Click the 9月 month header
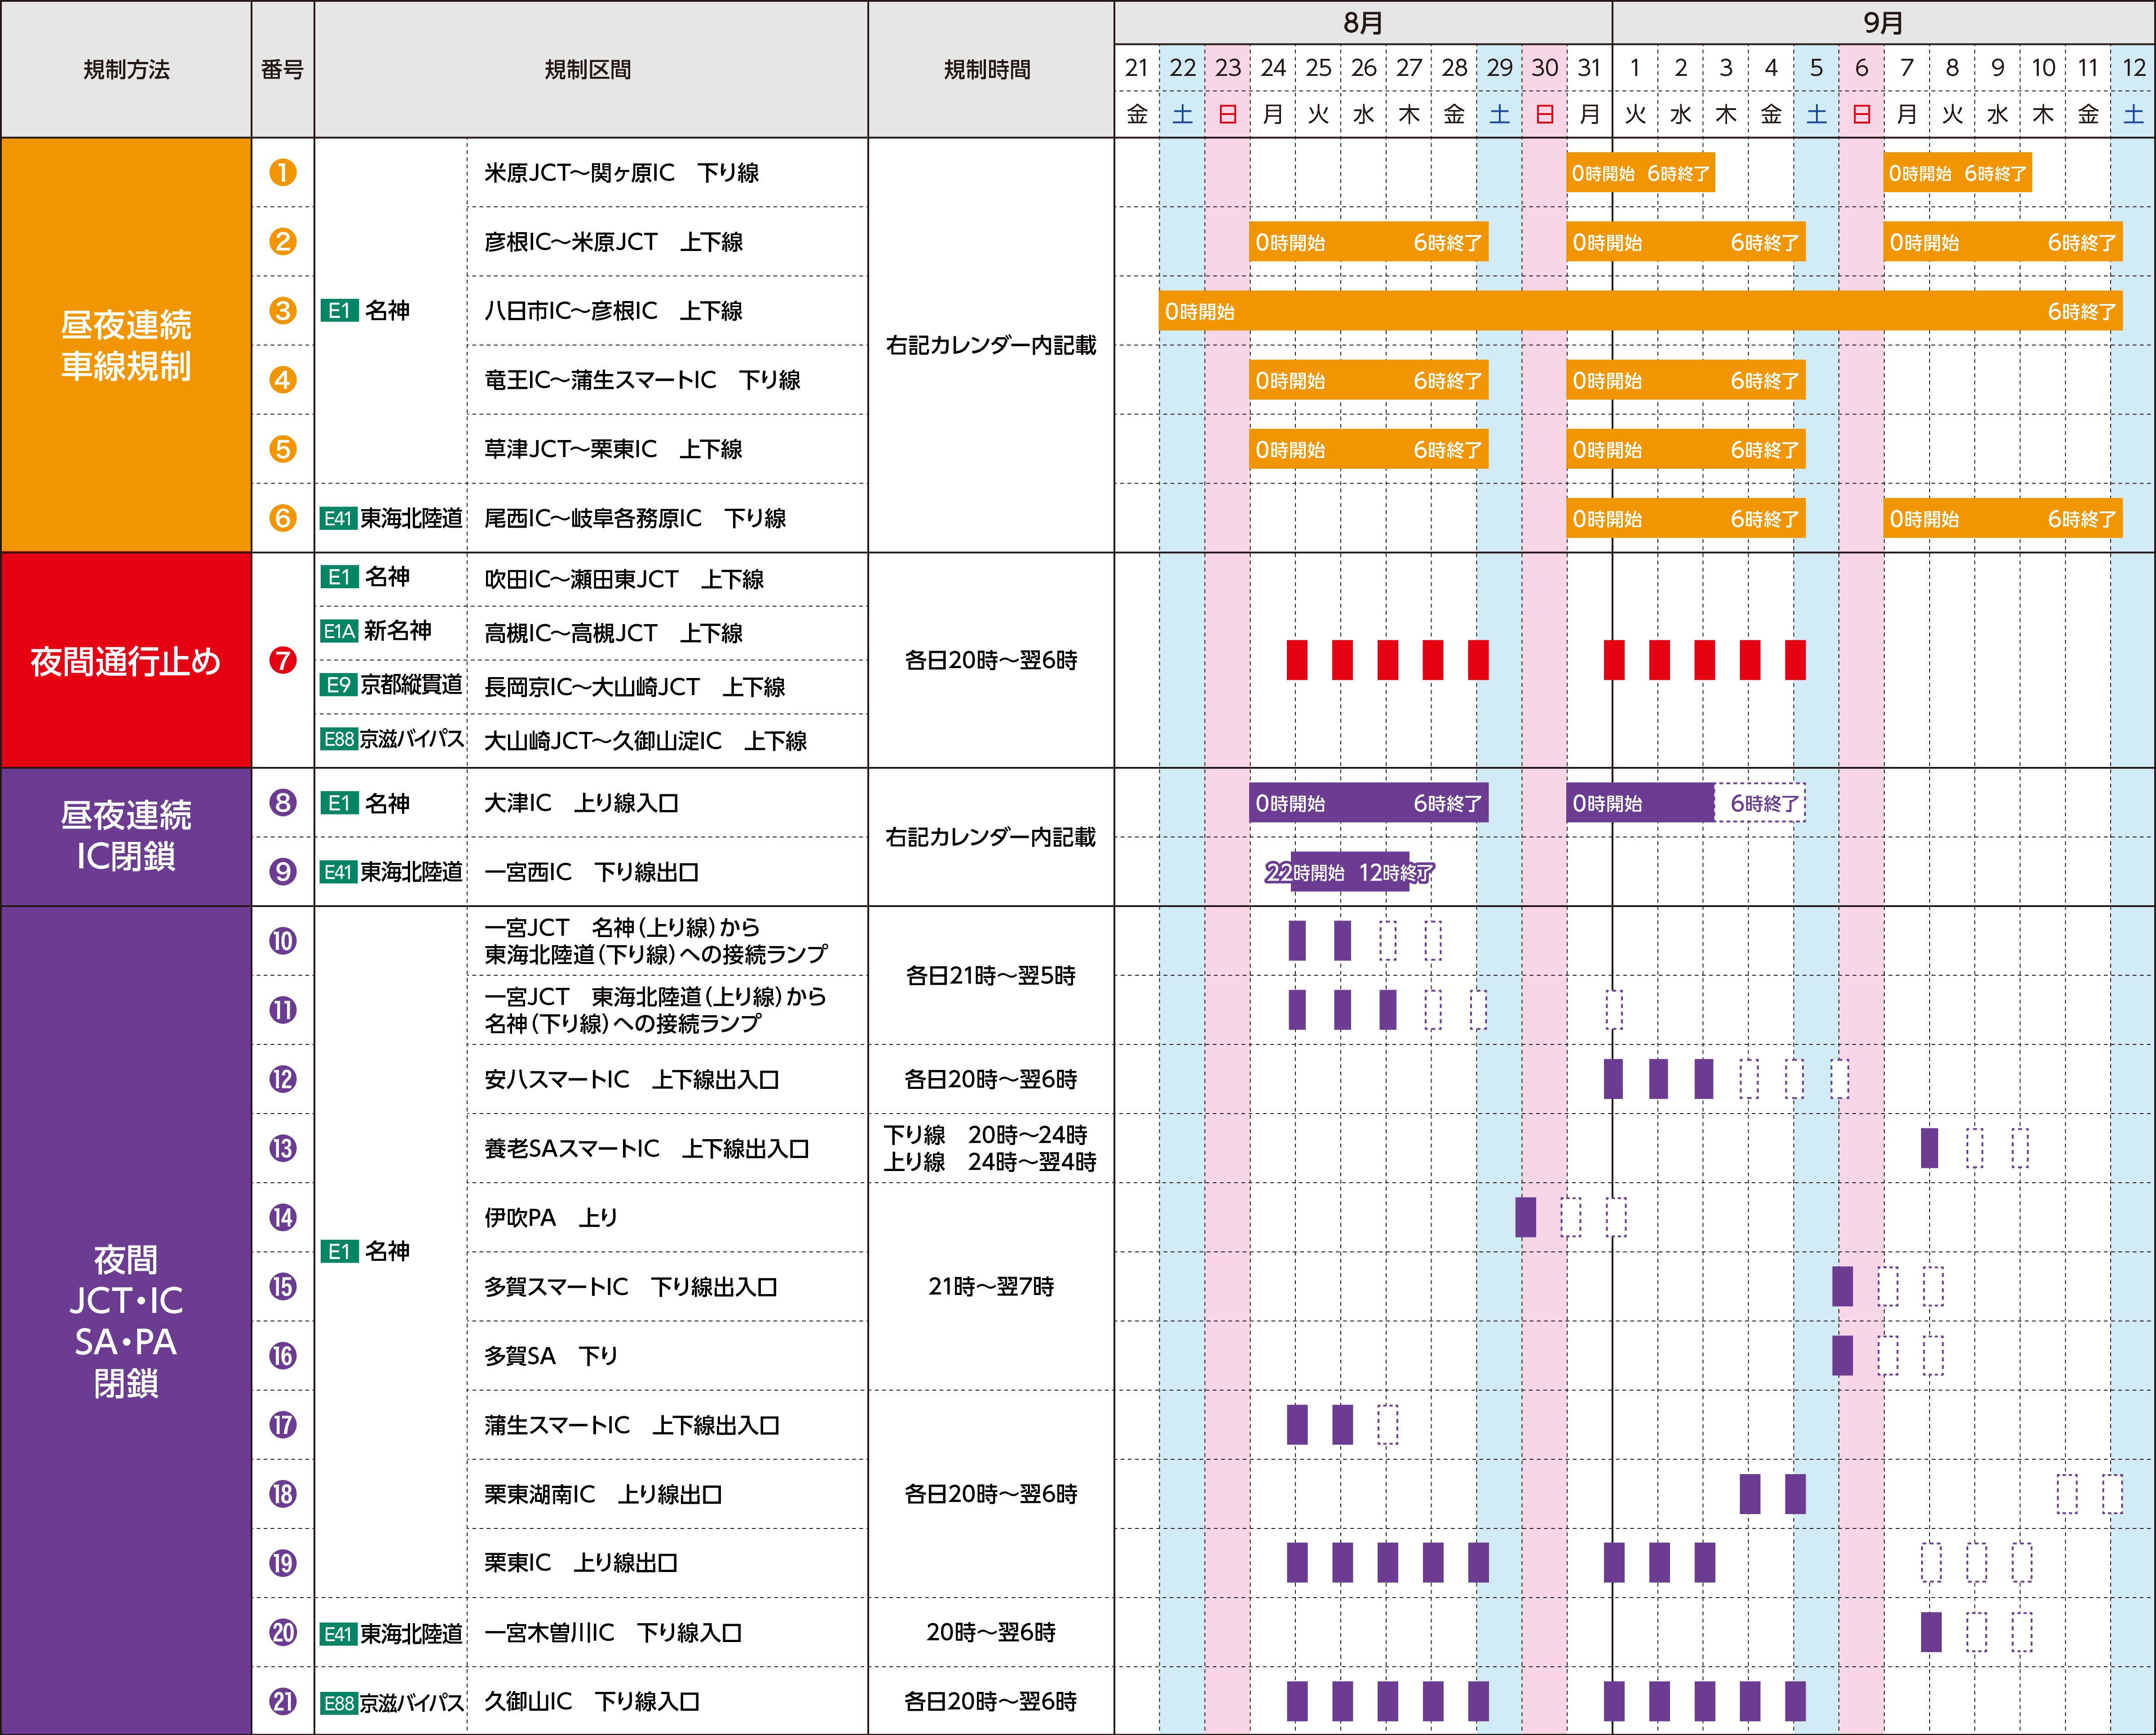 (x=1883, y=22)
